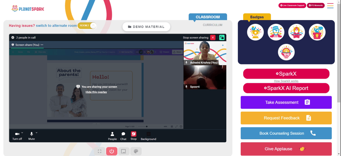Select the Screen share (You) tab

tap(27, 45)
